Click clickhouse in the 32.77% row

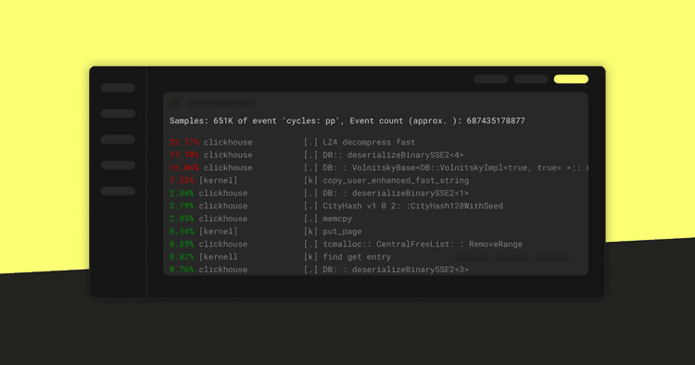click(228, 142)
